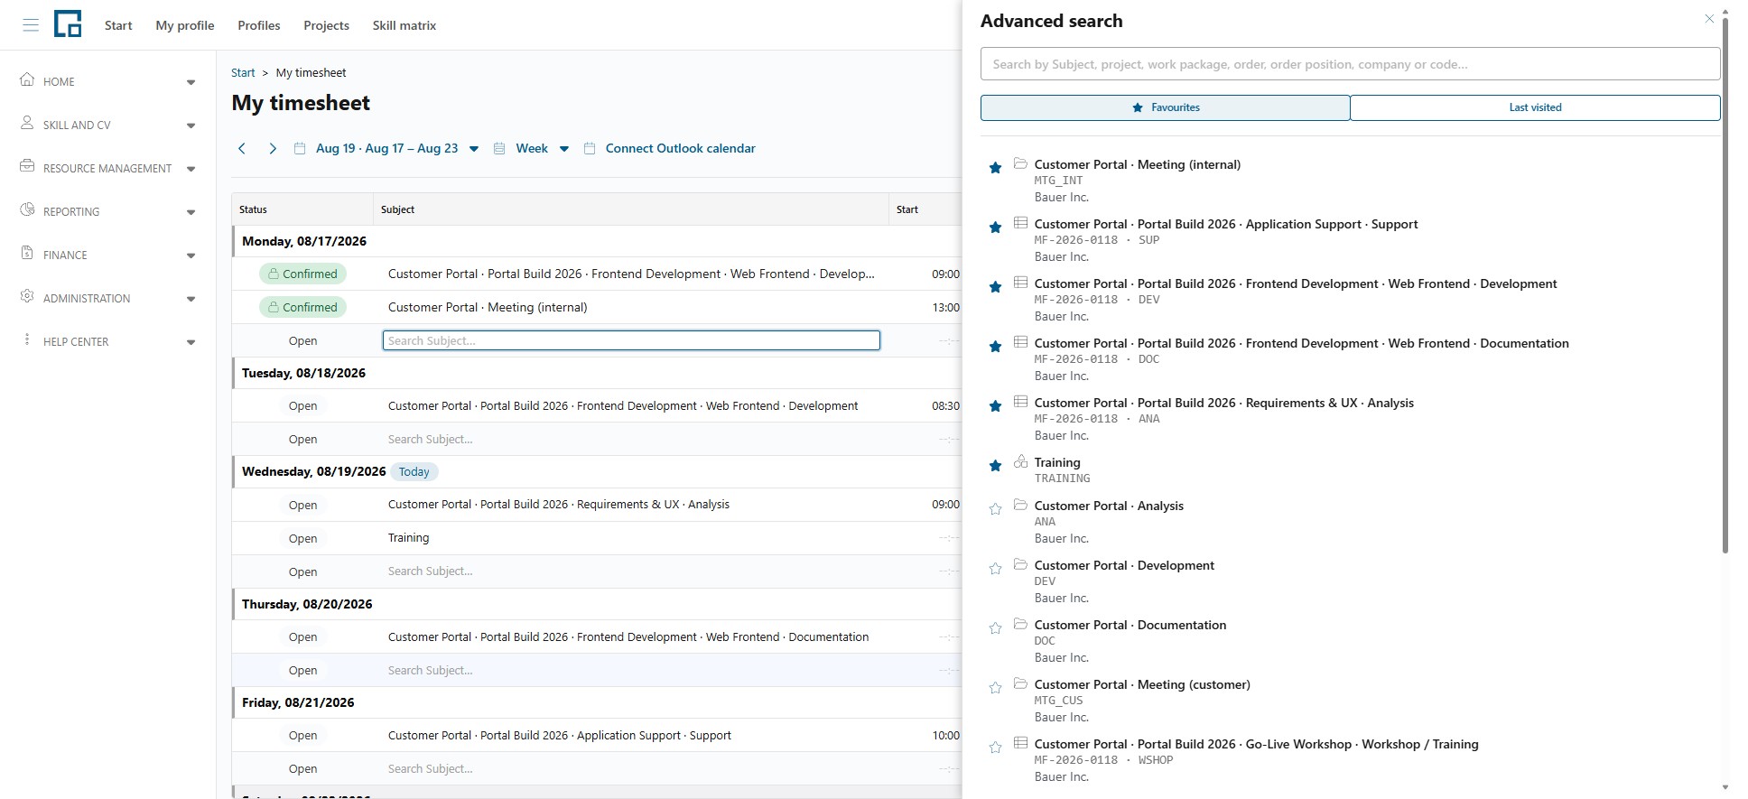Click the focused Search Subject field on Monday

[x=631, y=340]
